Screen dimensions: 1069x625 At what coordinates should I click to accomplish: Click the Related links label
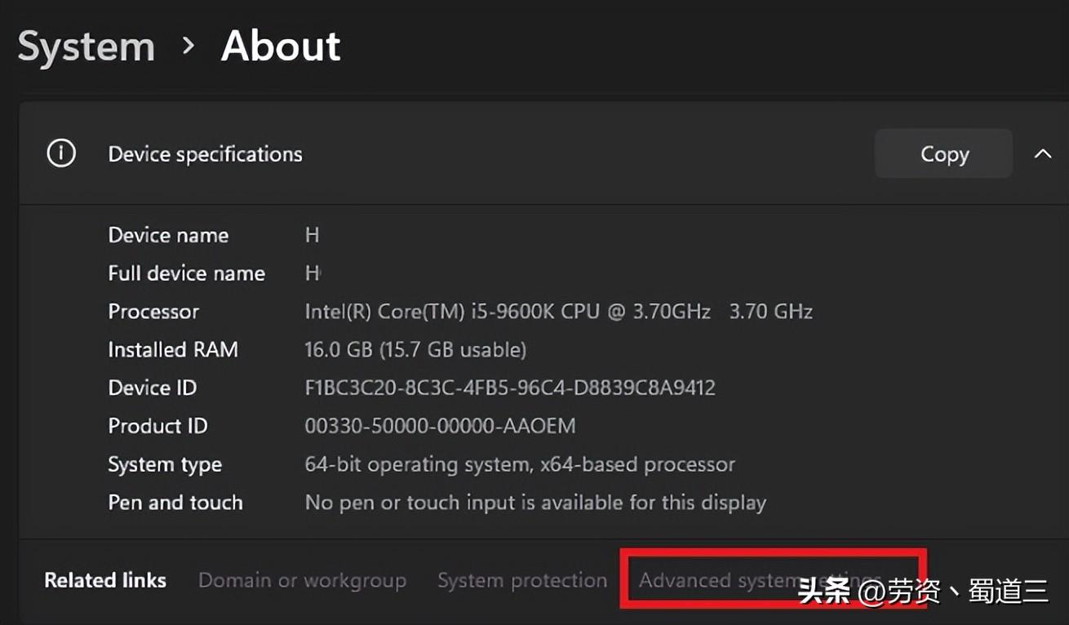pos(104,579)
